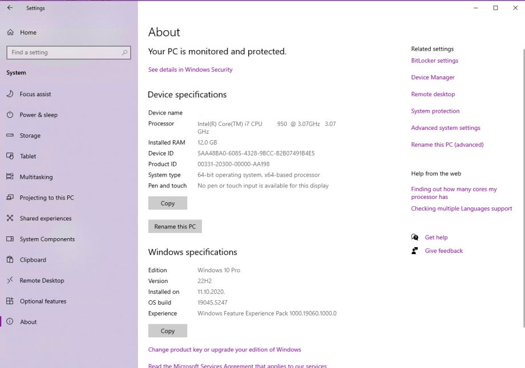
Task: Click the Clipboard icon
Action: tap(10, 260)
